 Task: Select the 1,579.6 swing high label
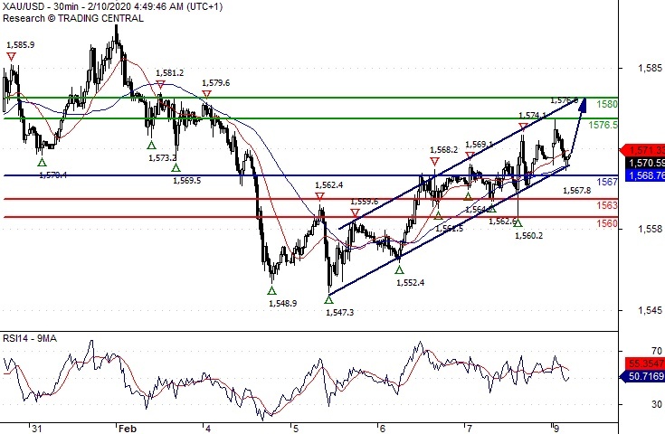[216, 83]
